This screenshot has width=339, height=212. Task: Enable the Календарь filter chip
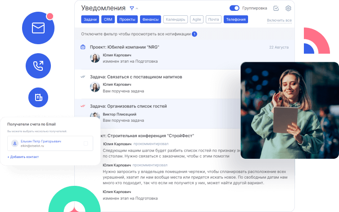click(x=175, y=19)
